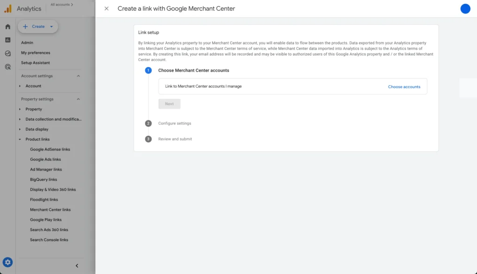Collapse the left sidebar with the chevron
The height and width of the screenshot is (274, 477).
coord(77,265)
